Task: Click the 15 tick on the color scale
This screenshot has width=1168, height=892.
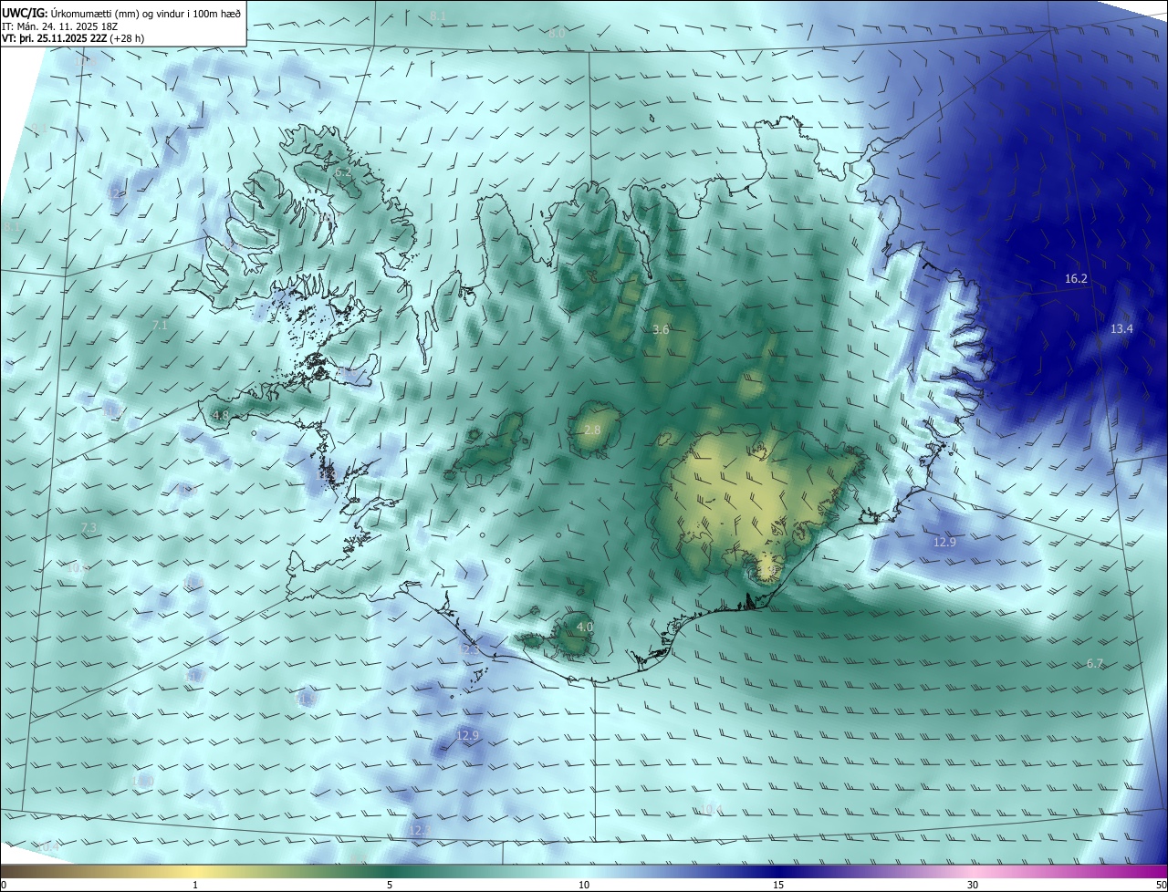Action: [x=778, y=885]
